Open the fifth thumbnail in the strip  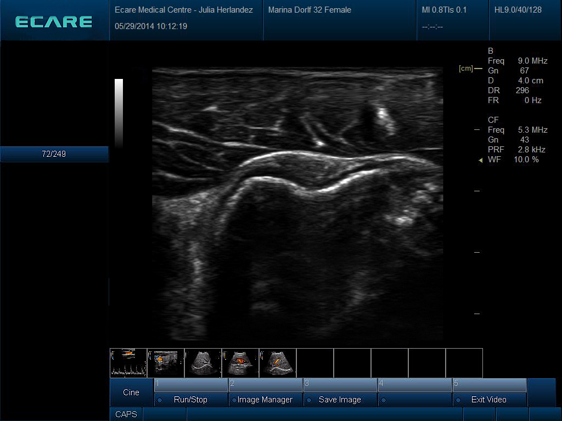pos(277,363)
